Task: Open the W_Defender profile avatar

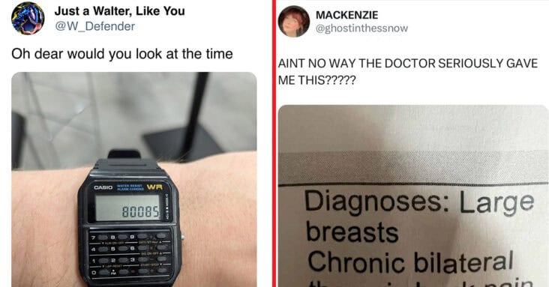Action: [28, 18]
